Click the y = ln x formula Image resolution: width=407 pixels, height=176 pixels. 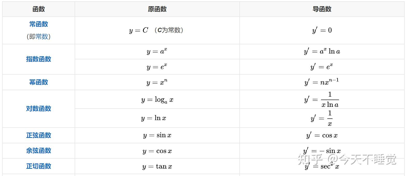[153, 118]
